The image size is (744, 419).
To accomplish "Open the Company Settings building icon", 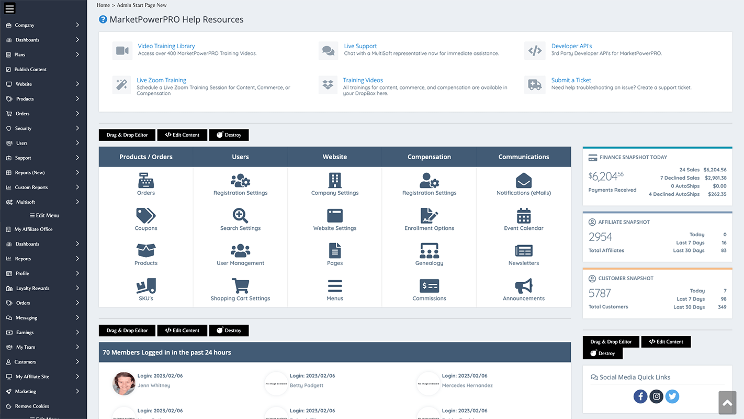I will click(335, 180).
